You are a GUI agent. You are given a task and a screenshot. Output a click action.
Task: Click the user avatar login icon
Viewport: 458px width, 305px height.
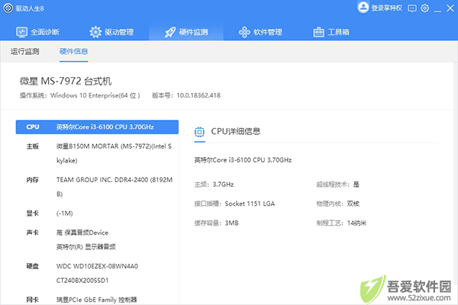click(x=363, y=8)
